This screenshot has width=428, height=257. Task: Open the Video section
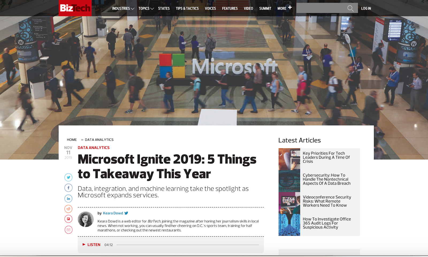249,9
